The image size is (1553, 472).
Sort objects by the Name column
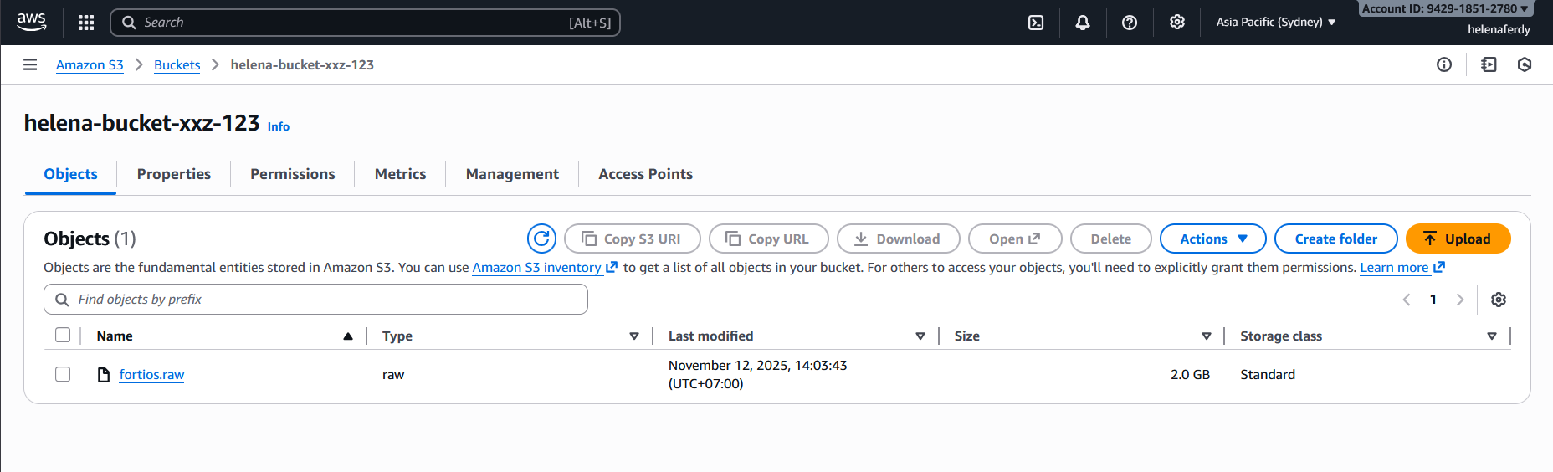115,336
